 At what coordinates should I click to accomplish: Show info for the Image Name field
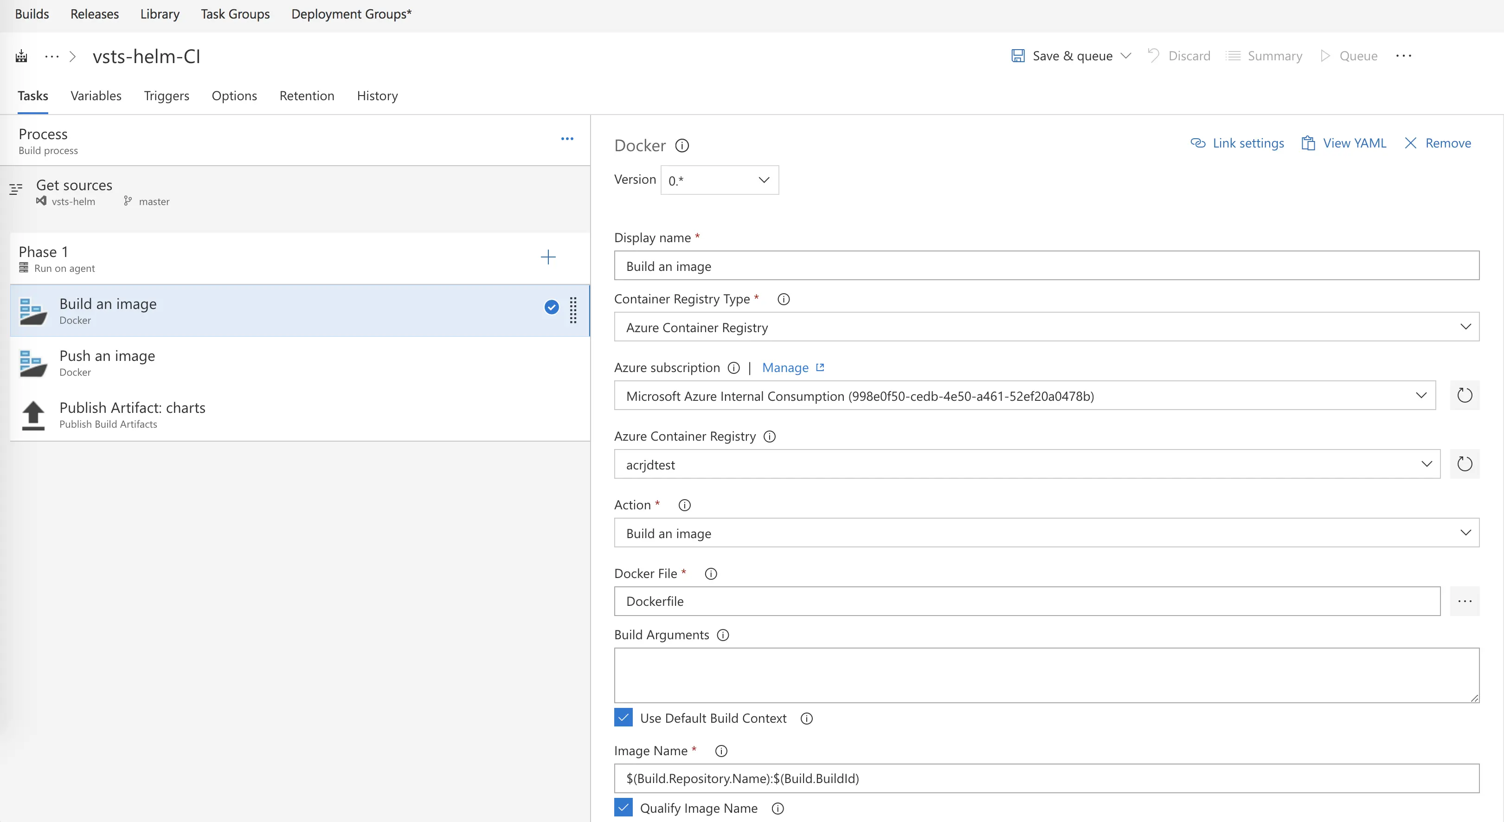[721, 751]
